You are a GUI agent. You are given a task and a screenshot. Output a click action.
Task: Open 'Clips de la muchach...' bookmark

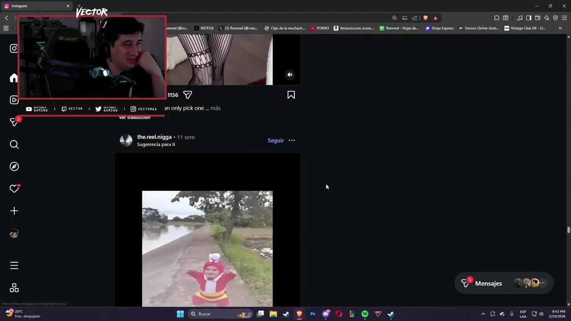[285, 28]
